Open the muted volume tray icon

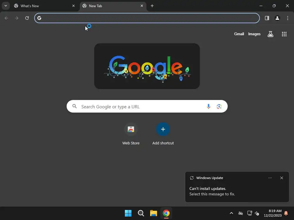click(x=257, y=213)
